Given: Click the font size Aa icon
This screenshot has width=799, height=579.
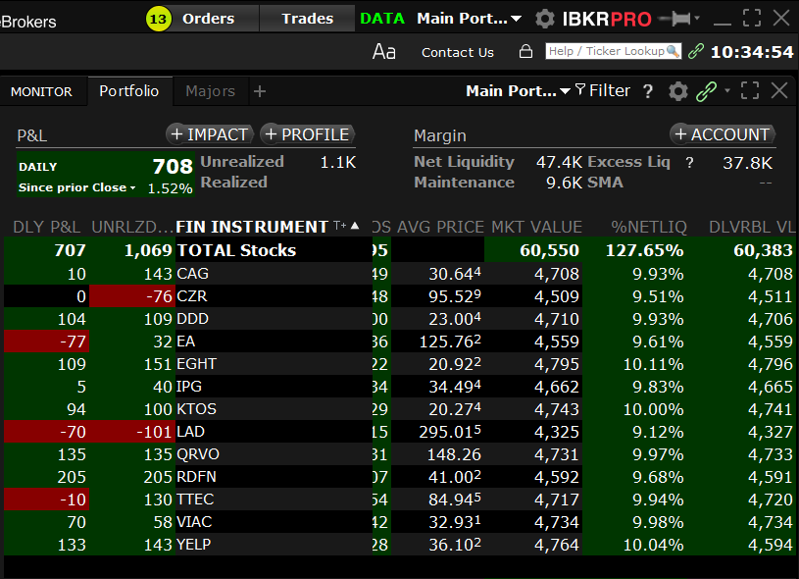Looking at the screenshot, I should point(383,52).
